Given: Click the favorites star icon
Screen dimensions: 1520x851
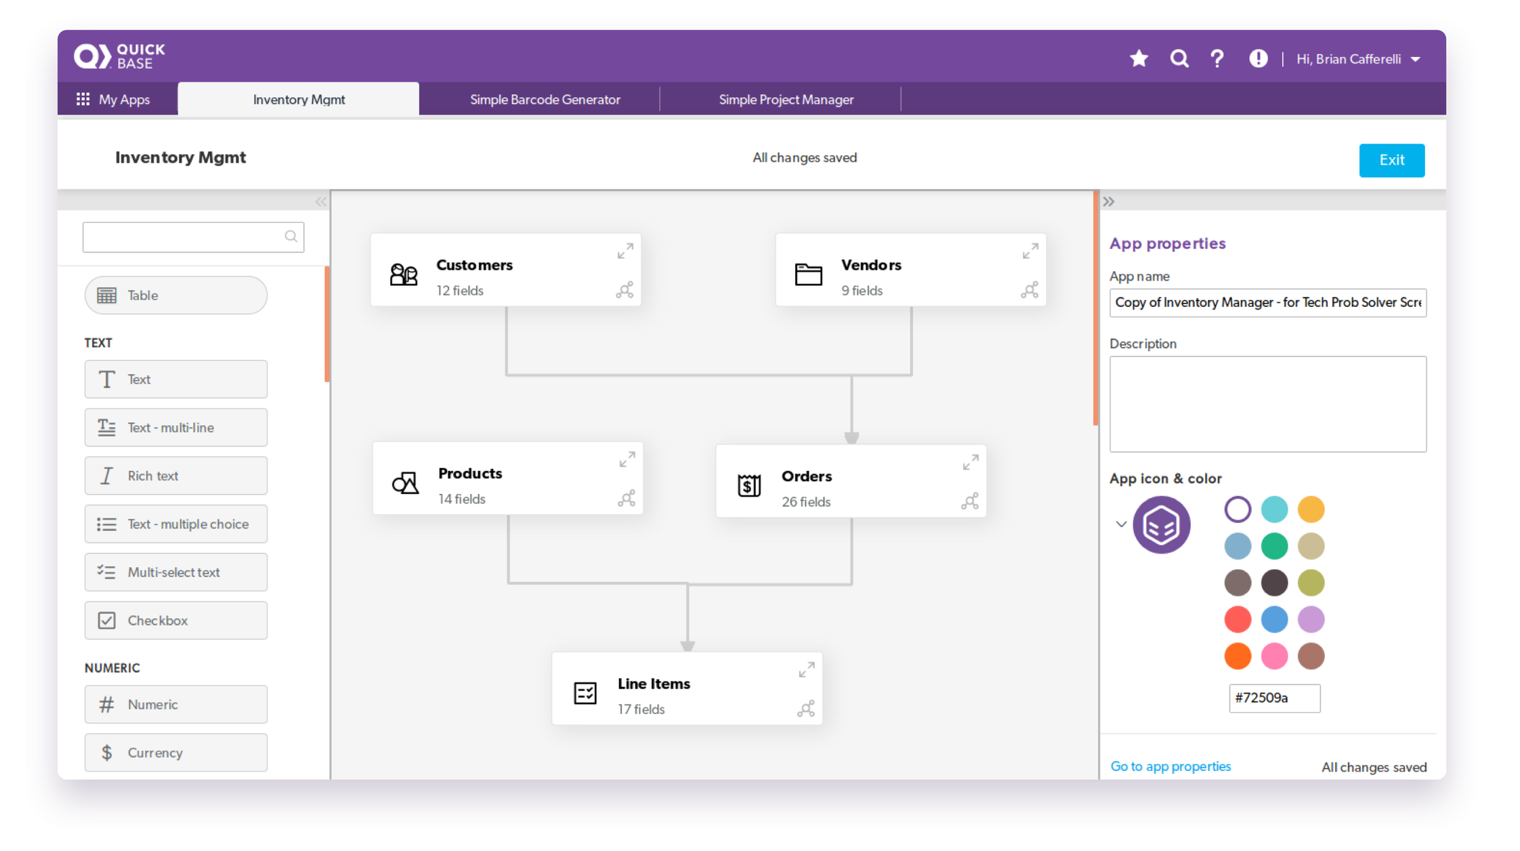Looking at the screenshot, I should [x=1139, y=59].
